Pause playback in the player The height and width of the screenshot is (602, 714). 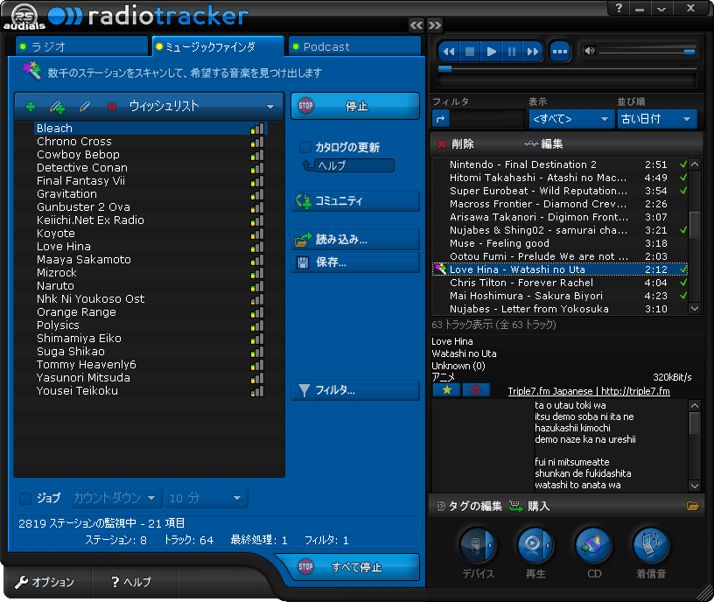pyautogui.click(x=512, y=52)
